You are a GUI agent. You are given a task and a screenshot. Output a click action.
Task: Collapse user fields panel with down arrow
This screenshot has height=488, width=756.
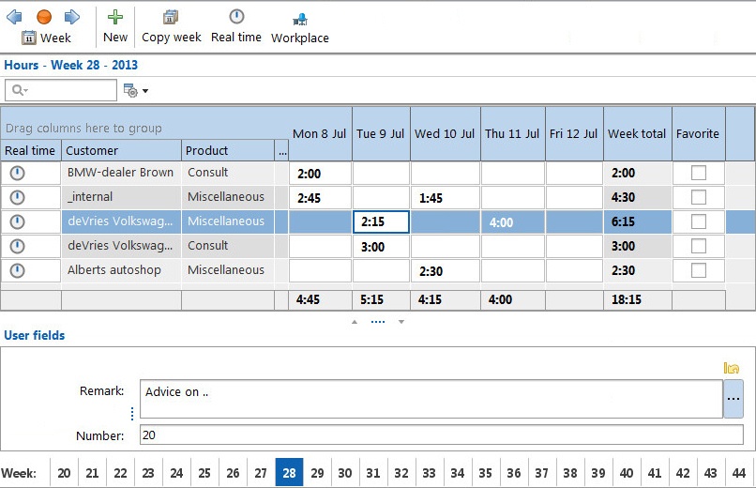pos(401,322)
